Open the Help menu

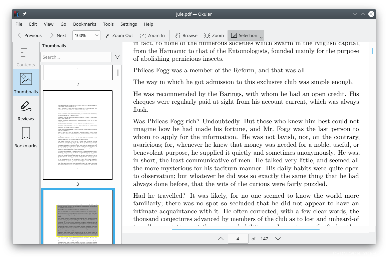[x=148, y=24]
